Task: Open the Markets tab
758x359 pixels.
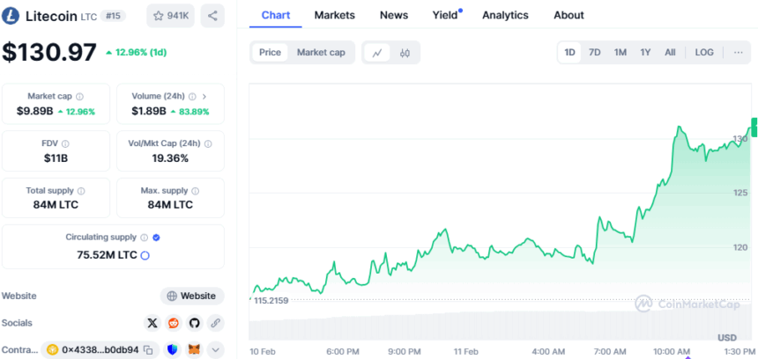Action: [335, 15]
